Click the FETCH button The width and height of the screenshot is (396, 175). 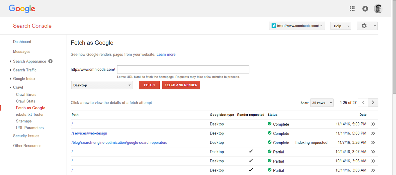[149, 85]
